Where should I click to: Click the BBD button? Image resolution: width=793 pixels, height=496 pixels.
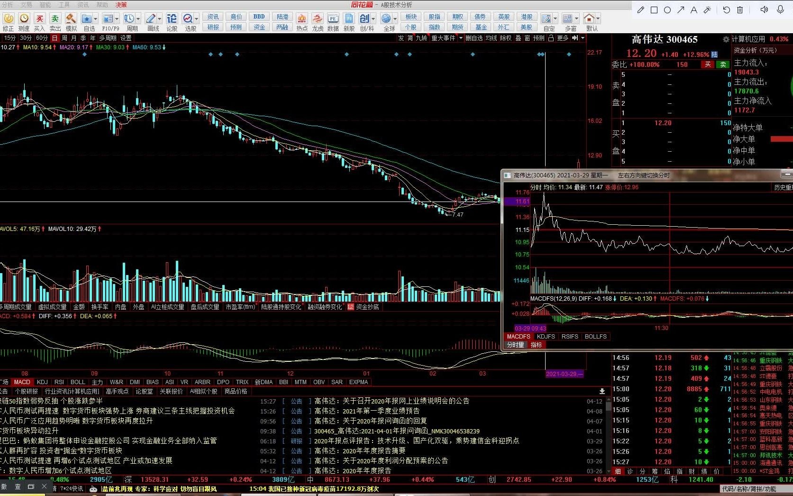pyautogui.click(x=259, y=17)
